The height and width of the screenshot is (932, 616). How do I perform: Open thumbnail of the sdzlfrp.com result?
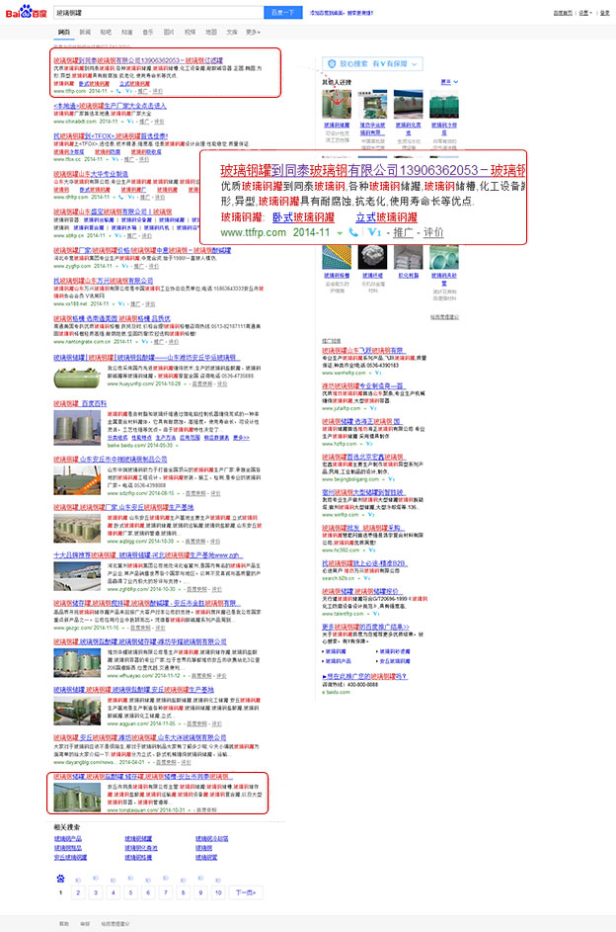77,480
